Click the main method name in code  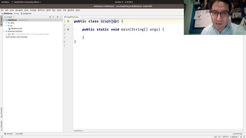125,30
